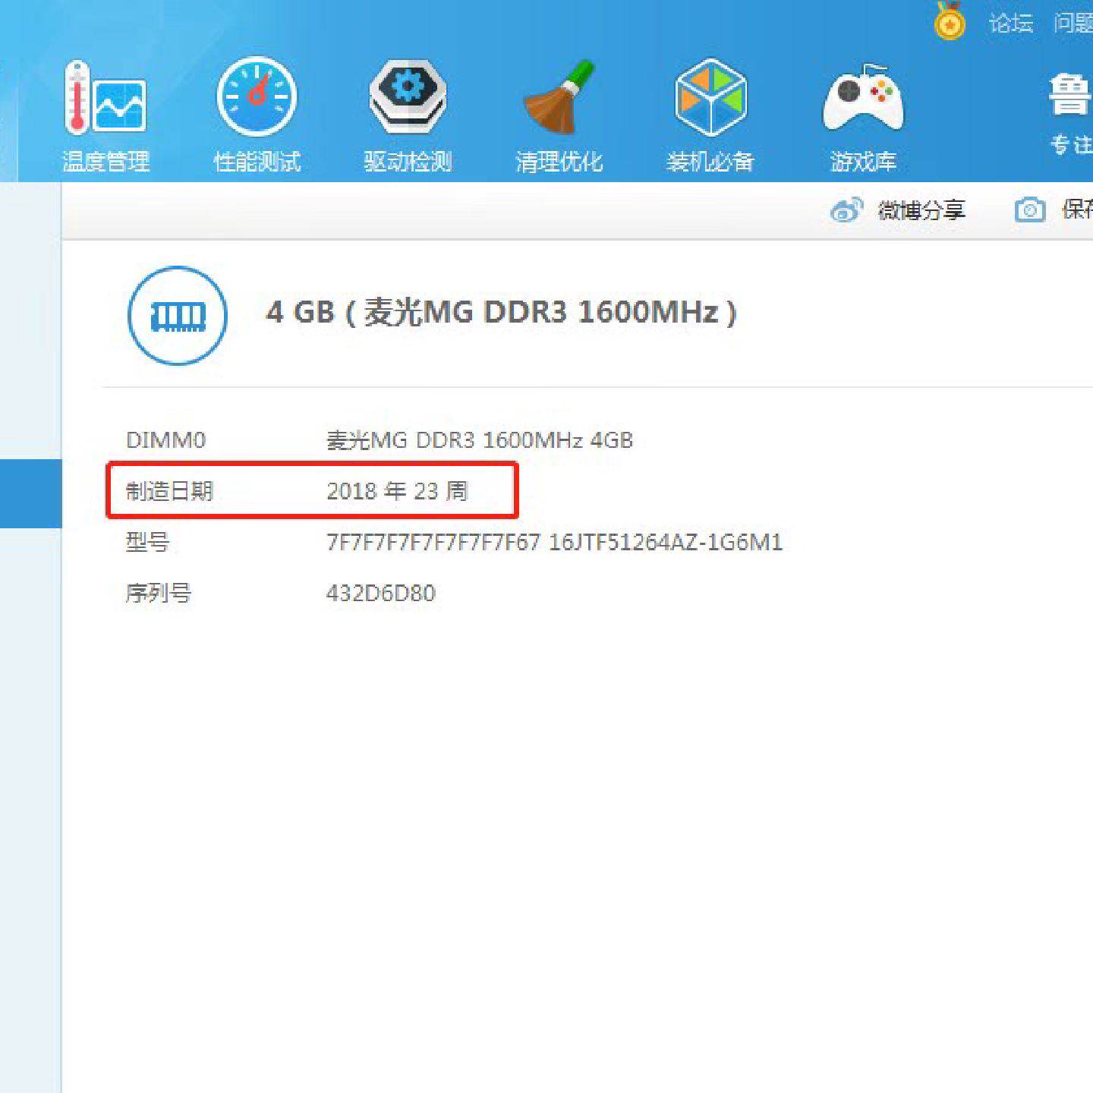Click the 驱动检测 label
The height and width of the screenshot is (1093, 1093).
pyautogui.click(x=408, y=162)
